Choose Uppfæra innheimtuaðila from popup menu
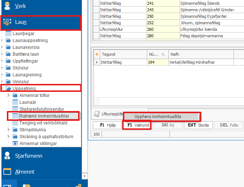This screenshot has height=187, width=244. click(x=161, y=116)
